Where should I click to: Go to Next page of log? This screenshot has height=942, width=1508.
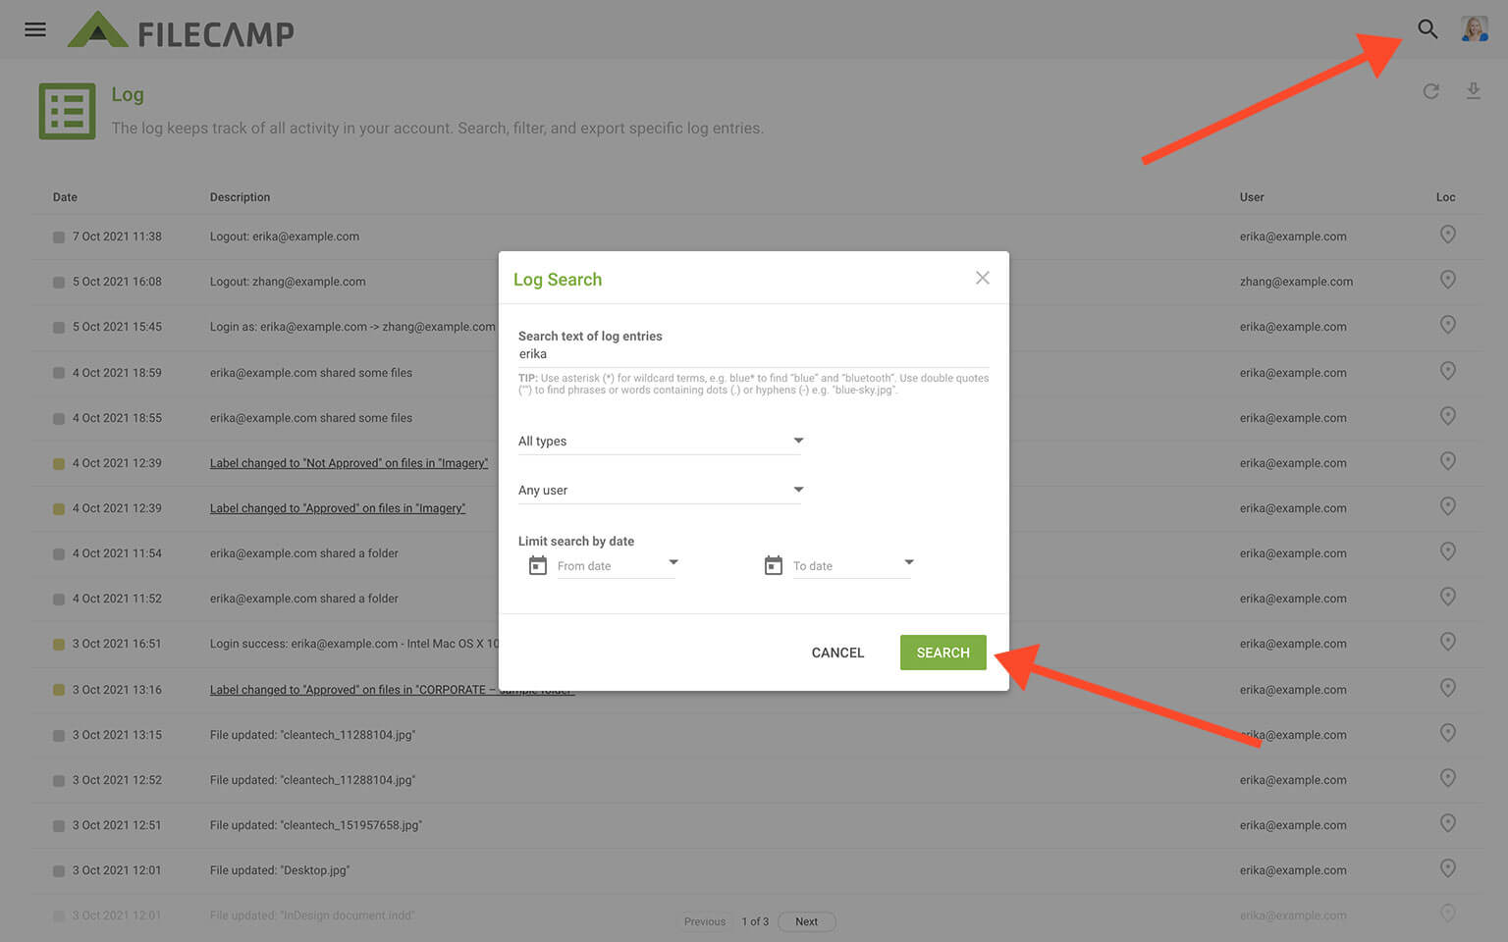point(806,921)
